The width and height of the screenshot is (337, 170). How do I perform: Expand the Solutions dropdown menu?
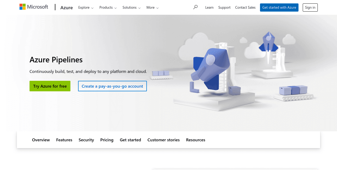click(x=132, y=8)
